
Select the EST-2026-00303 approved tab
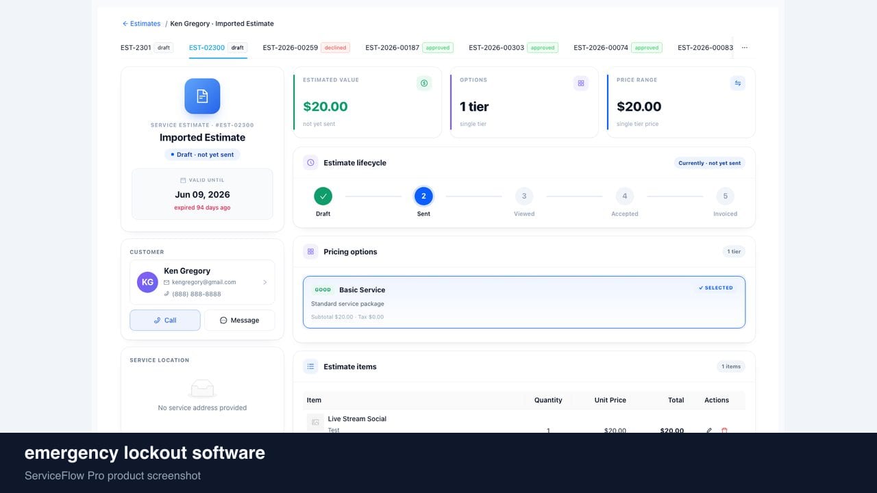click(513, 48)
